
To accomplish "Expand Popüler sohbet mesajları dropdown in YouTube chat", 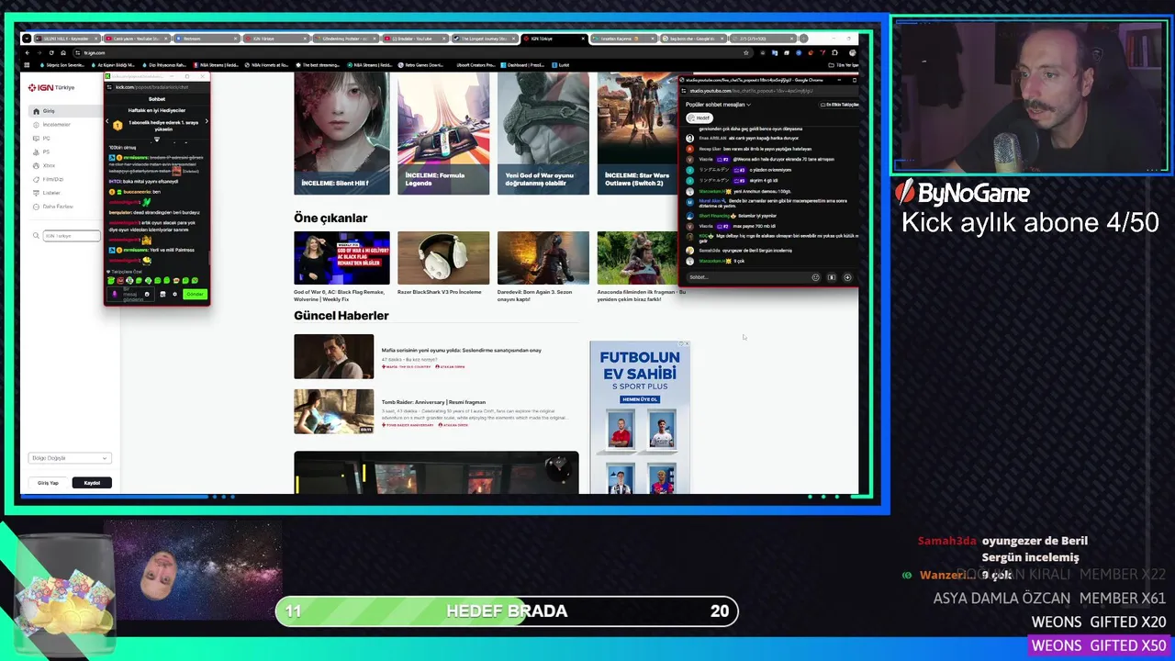I will click(x=718, y=105).
